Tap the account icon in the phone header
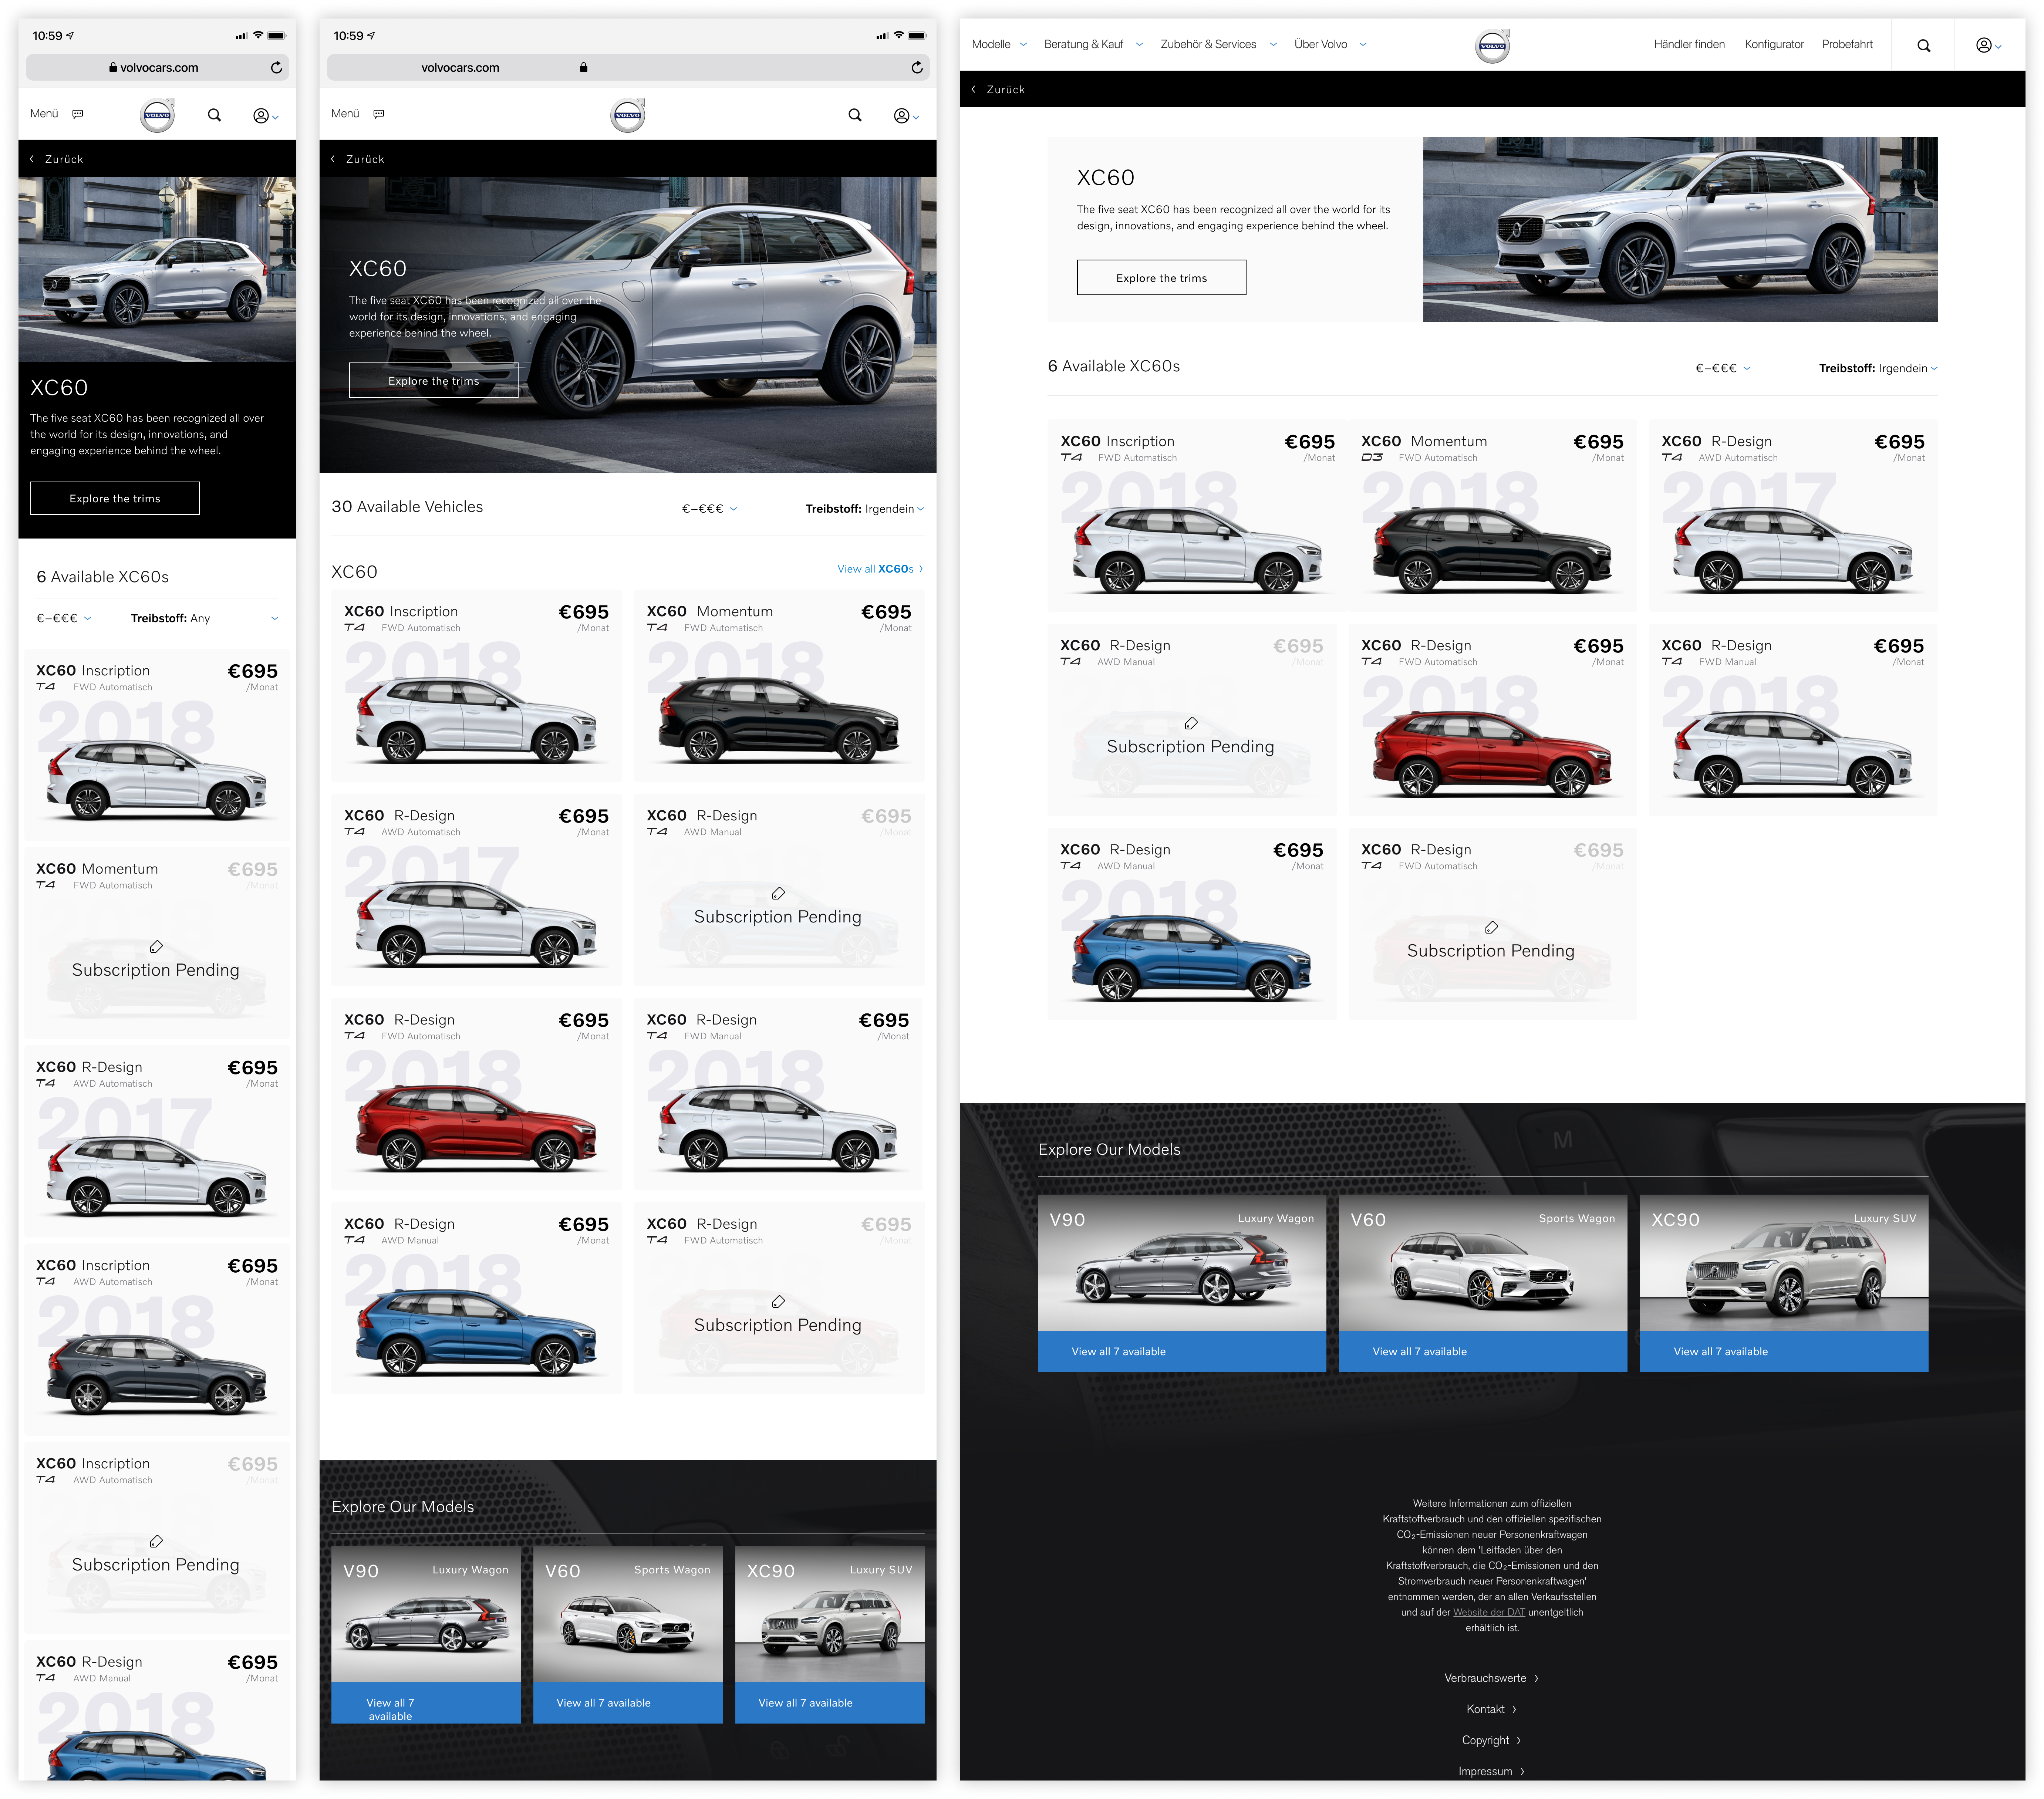The image size is (2044, 1799). 262,116
